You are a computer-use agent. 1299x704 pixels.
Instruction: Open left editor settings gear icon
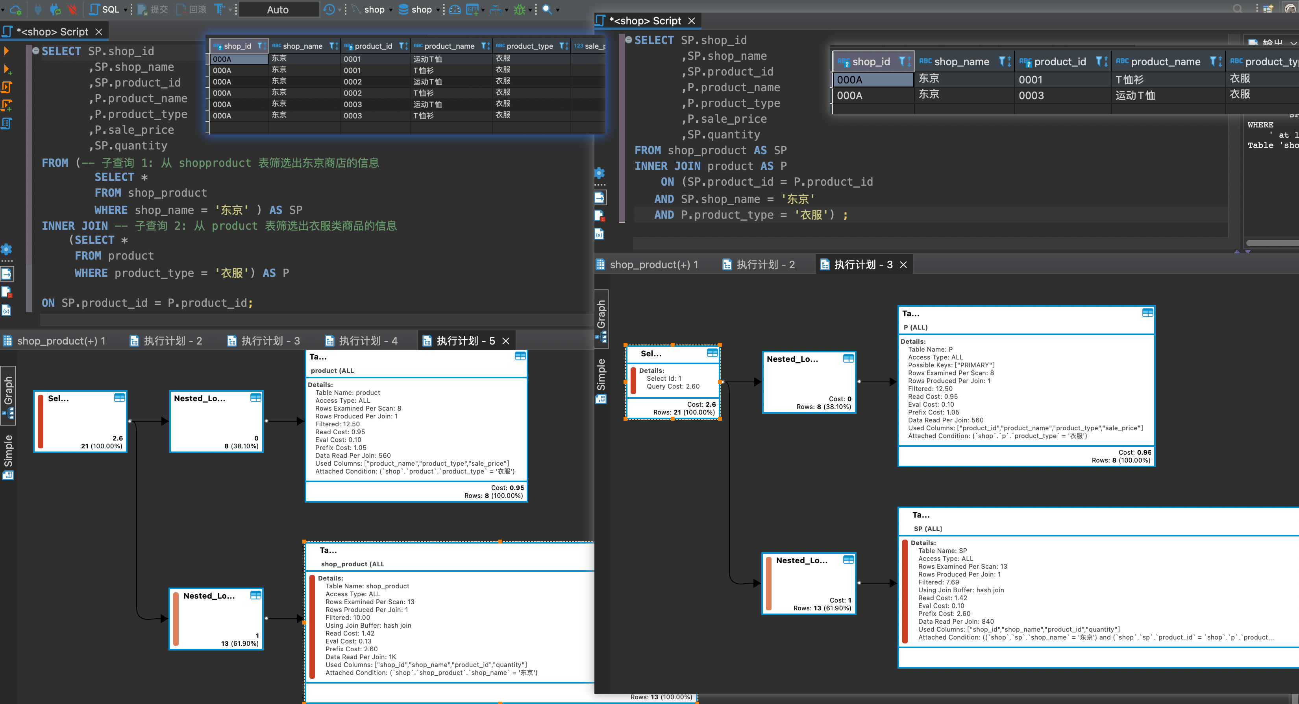(7, 249)
